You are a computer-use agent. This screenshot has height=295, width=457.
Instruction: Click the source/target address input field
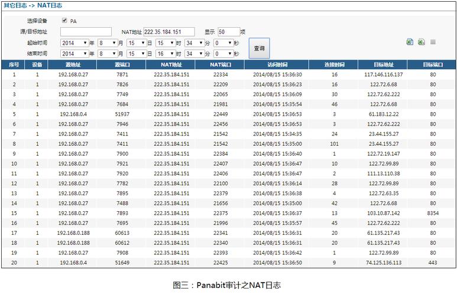tap(86, 32)
